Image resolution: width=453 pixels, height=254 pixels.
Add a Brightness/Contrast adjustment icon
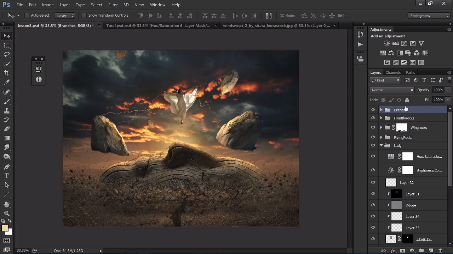tap(387, 43)
